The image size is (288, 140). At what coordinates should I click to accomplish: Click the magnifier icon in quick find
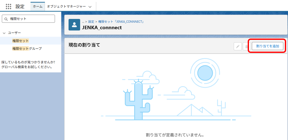6,19
